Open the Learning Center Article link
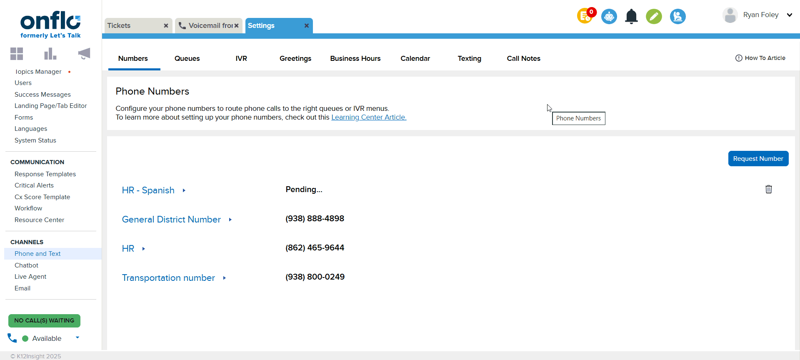This screenshot has height=360, width=800. tap(369, 117)
